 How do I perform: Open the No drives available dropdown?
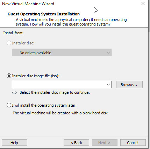point(62,52)
